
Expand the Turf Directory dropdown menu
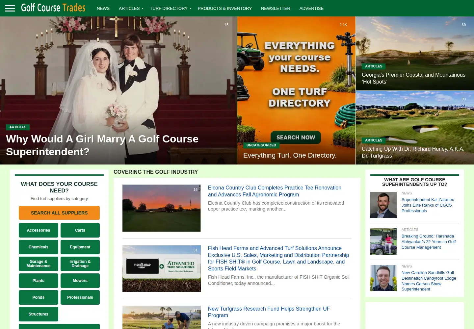coord(170,8)
